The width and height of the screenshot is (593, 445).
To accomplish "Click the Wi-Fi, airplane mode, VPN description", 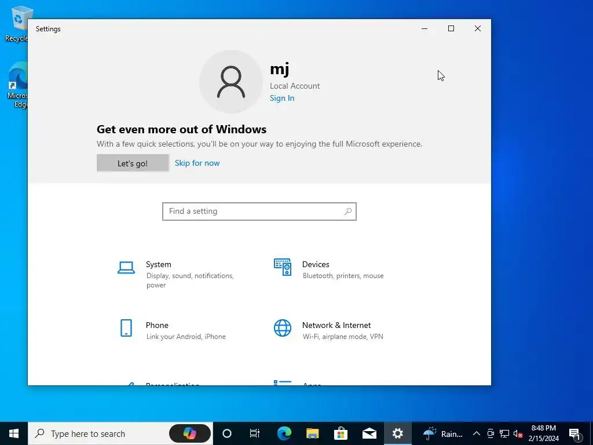I will pyautogui.click(x=343, y=337).
